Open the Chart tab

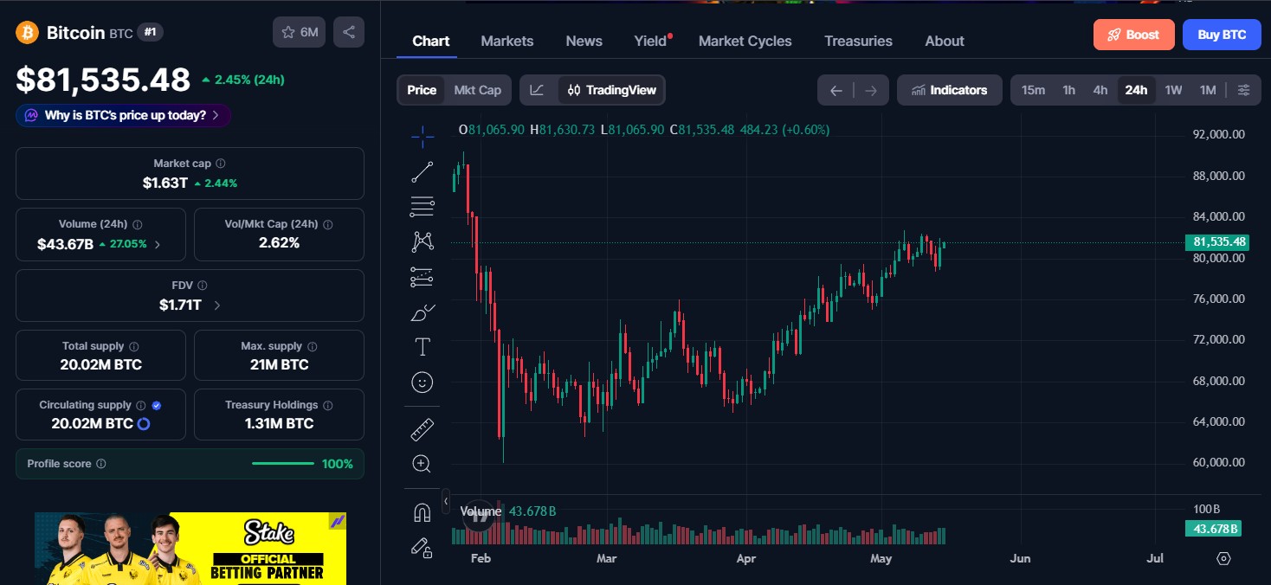coord(430,41)
